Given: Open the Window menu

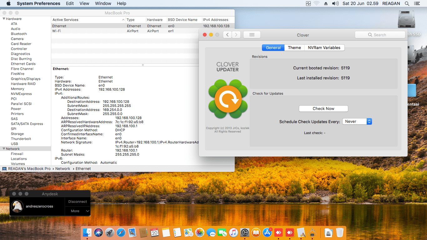Looking at the screenshot, I should tap(103, 3).
